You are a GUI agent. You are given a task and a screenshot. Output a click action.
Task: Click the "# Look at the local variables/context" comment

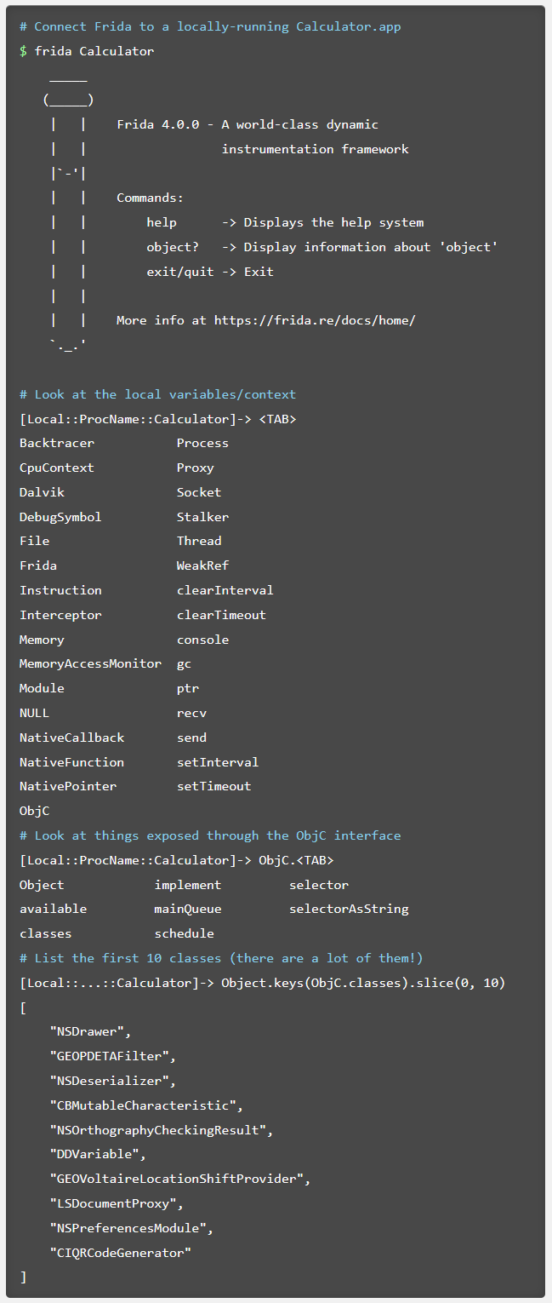coord(157,394)
